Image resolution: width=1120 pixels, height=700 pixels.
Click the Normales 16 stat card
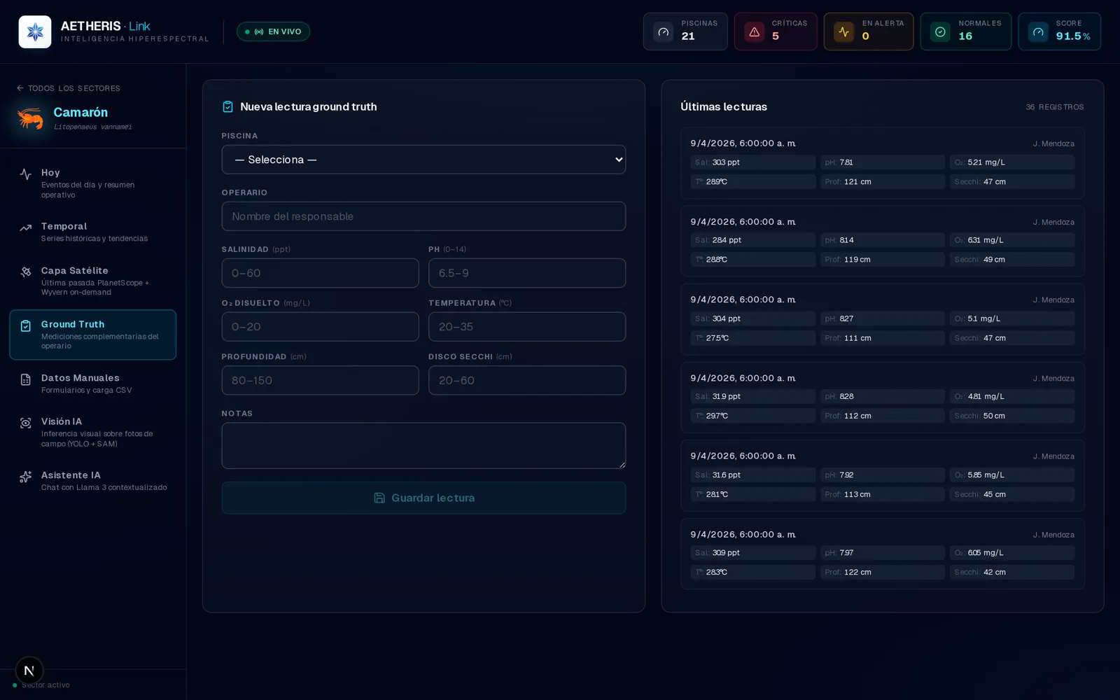[x=966, y=31]
